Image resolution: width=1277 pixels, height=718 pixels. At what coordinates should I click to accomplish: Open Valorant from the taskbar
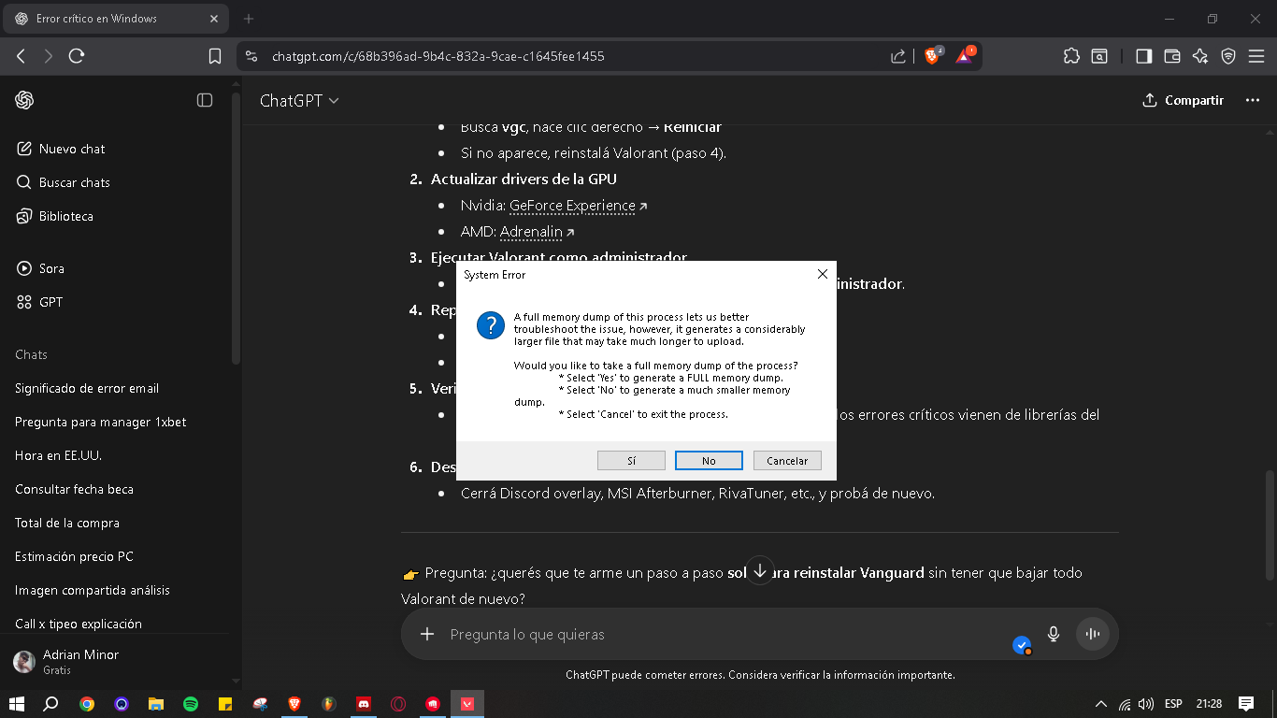coord(467,704)
